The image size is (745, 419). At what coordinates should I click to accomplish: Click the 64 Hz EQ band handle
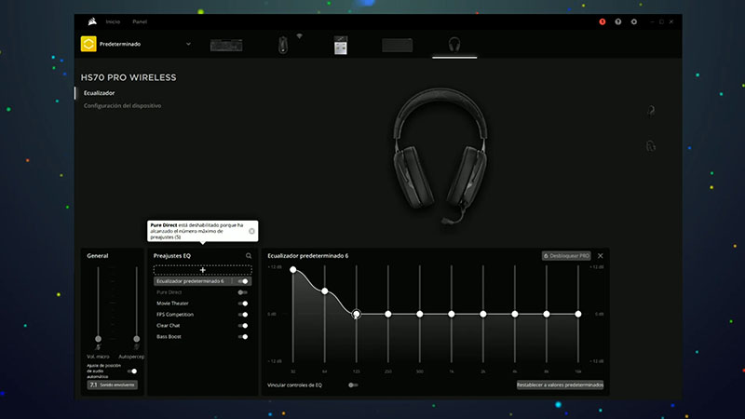pos(324,291)
